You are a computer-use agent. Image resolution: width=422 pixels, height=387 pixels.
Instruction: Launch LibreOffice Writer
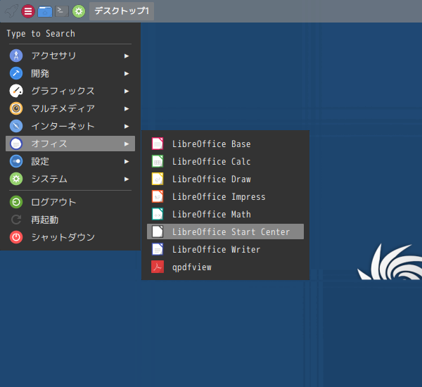(225, 249)
